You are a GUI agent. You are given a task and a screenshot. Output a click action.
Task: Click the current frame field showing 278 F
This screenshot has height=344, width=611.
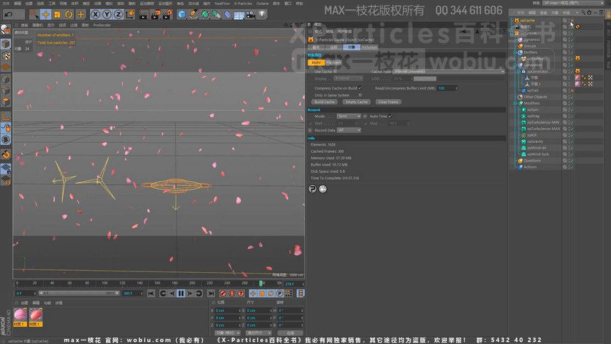pyautogui.click(x=294, y=284)
